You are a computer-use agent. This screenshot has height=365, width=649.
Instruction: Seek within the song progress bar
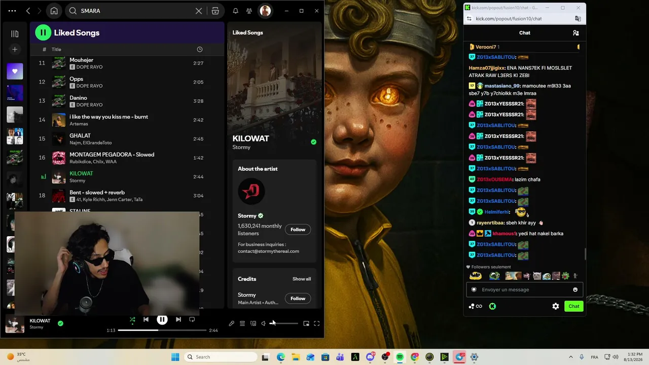coord(162,330)
